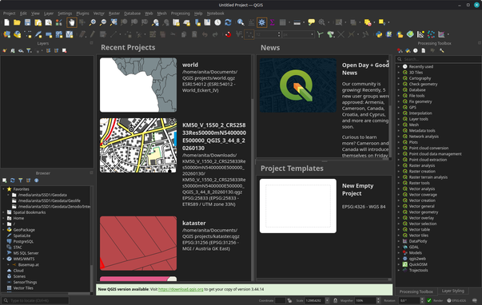The height and width of the screenshot is (305, 482).
Task: Open the KM50_V_1550 recent project title
Action: point(214,137)
